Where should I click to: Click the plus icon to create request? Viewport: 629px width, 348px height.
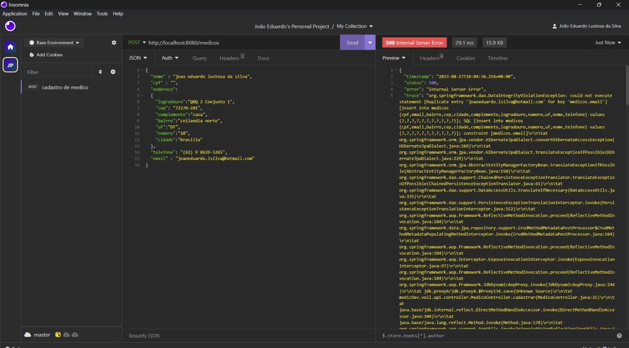113,72
